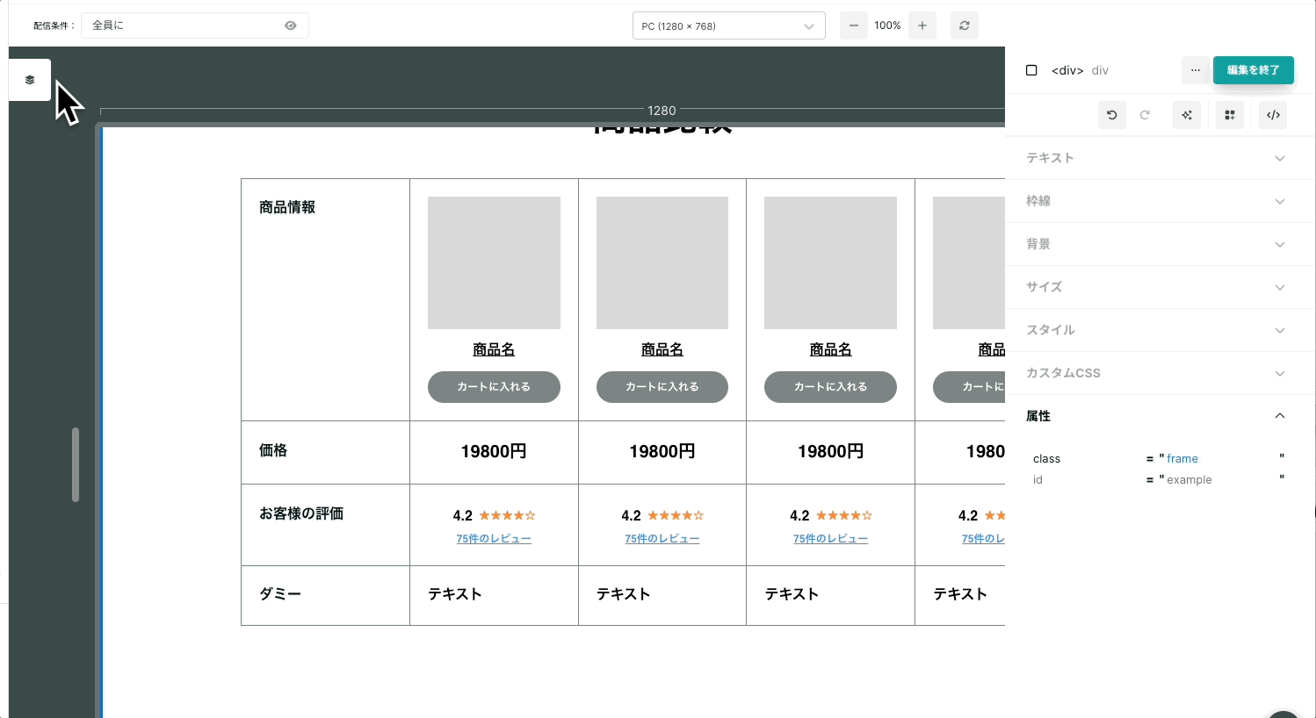Click the first テキスト cell in ダミー row
The image size is (1316, 718).
494,595
